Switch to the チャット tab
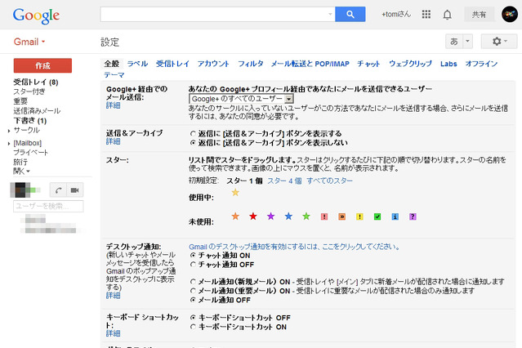This screenshot has height=348, width=522. [x=368, y=64]
